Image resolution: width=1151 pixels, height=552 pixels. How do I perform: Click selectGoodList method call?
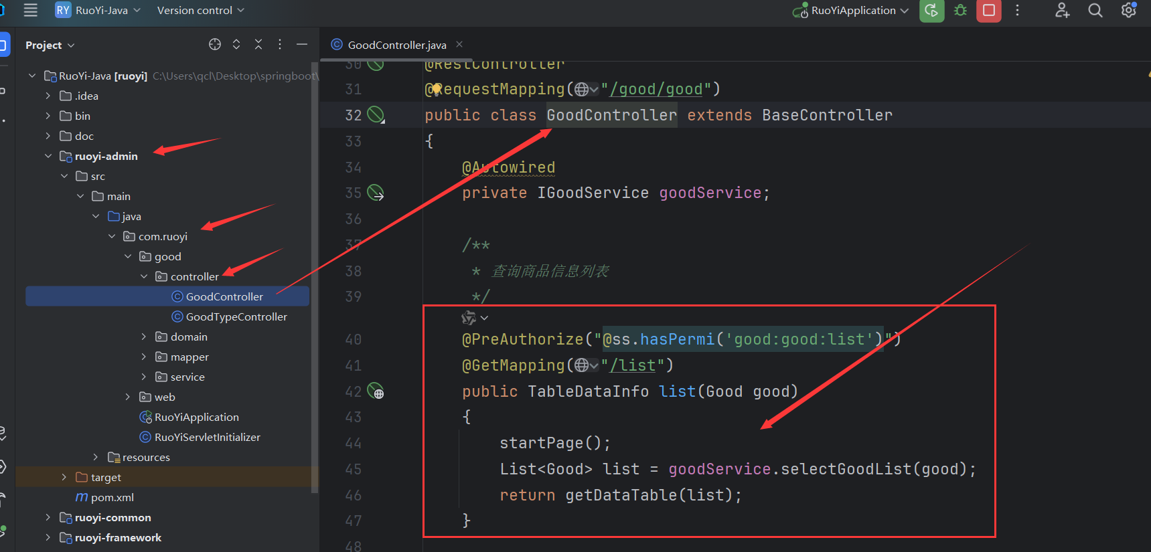tap(846, 469)
